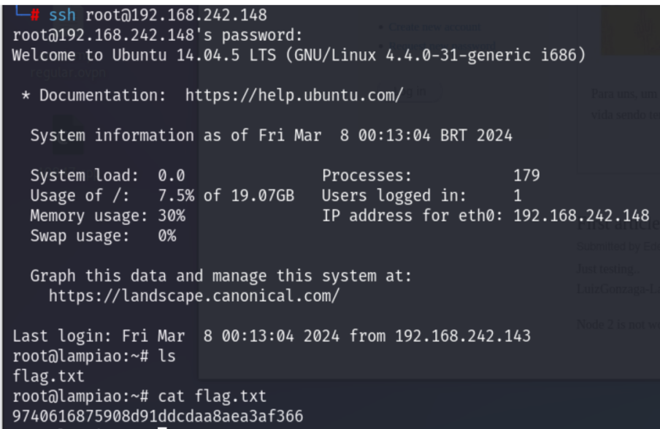Click the root password prompt line
Screen dimensions: 660x429
coord(126,34)
